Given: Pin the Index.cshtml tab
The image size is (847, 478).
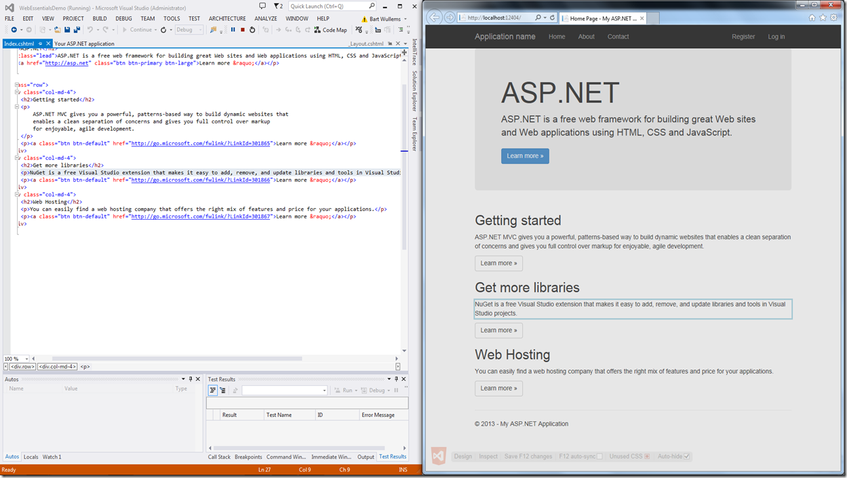Looking at the screenshot, I should click(40, 43).
